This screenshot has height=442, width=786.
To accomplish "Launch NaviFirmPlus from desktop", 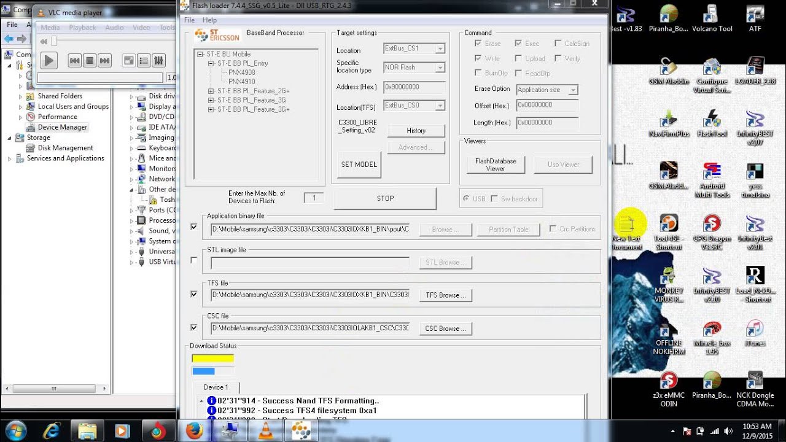I will coord(669,123).
